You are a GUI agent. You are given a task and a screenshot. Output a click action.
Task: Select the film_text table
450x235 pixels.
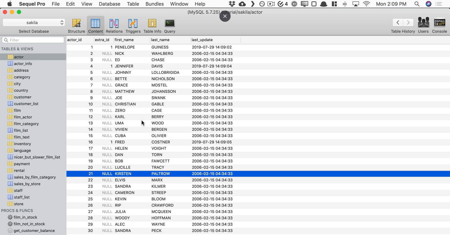click(33, 137)
